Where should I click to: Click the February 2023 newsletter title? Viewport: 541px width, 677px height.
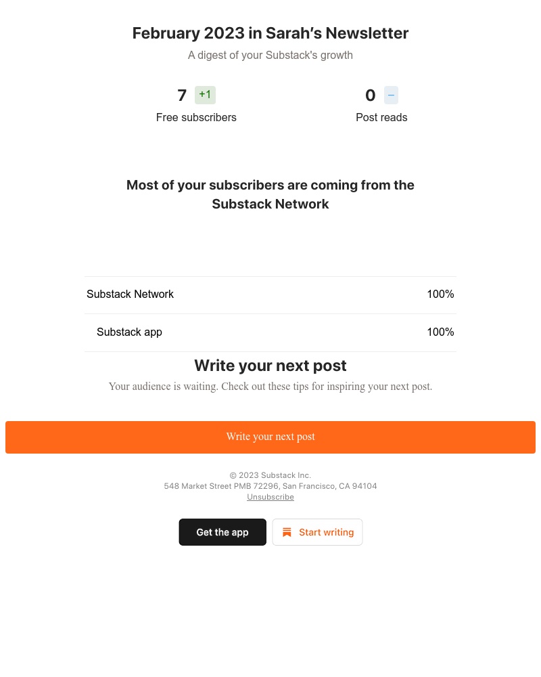click(270, 33)
